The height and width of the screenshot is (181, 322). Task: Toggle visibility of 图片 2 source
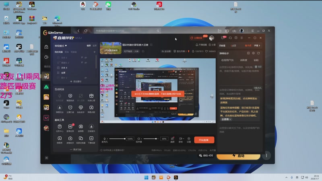[86, 78]
